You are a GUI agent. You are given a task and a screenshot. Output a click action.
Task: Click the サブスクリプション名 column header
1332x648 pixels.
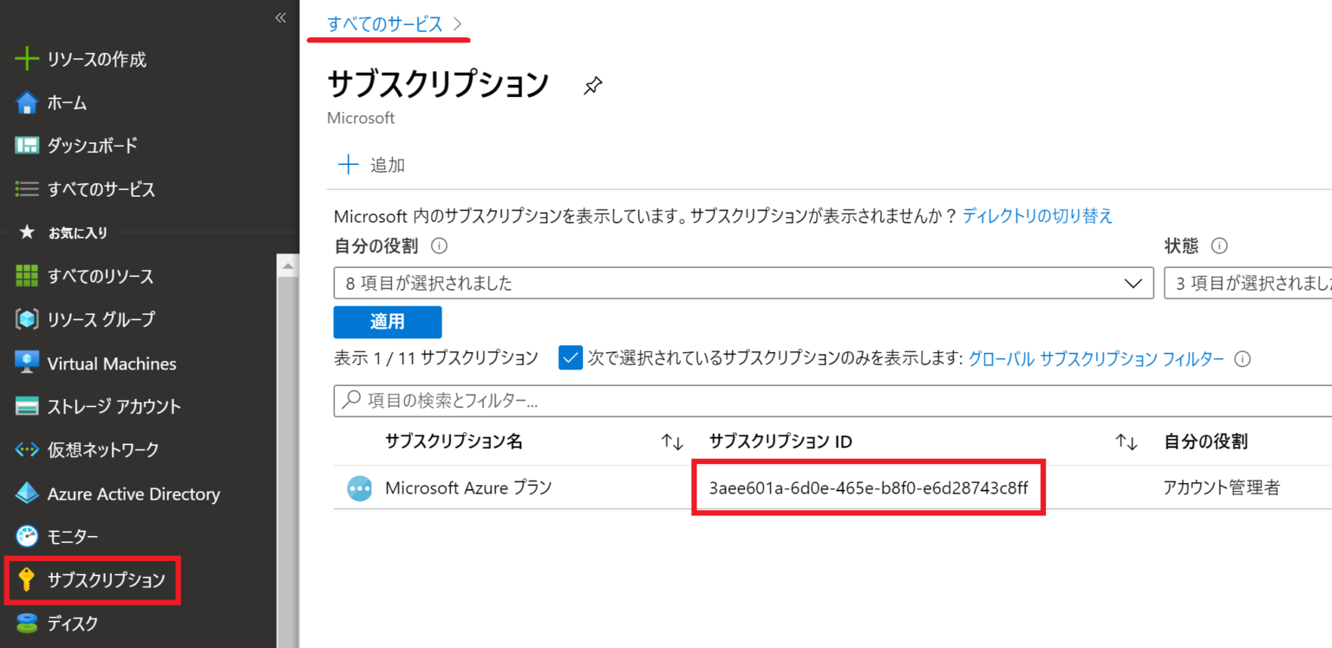point(454,442)
